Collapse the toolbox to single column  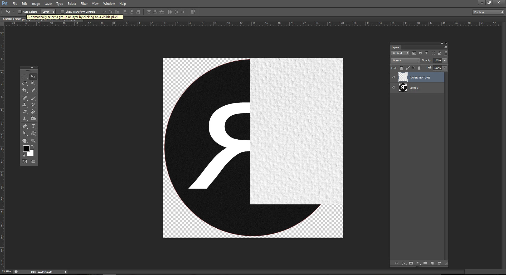[x=32, y=68]
